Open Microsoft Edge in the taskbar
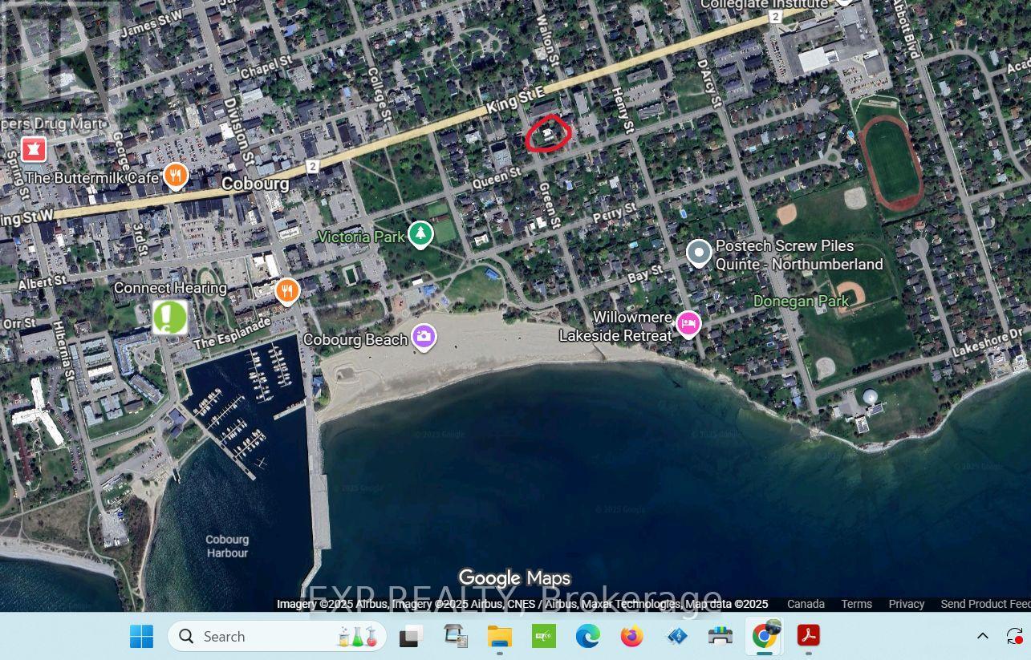Screen dimensions: 1031x660 (587, 636)
